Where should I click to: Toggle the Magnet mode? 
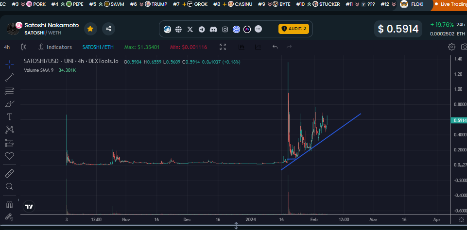10,205
